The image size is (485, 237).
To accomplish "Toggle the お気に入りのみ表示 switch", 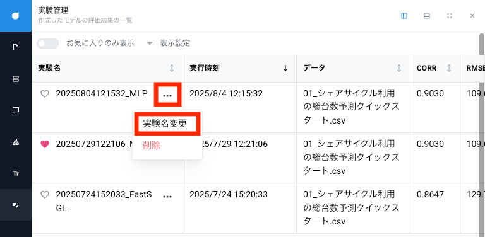I will click(x=47, y=43).
